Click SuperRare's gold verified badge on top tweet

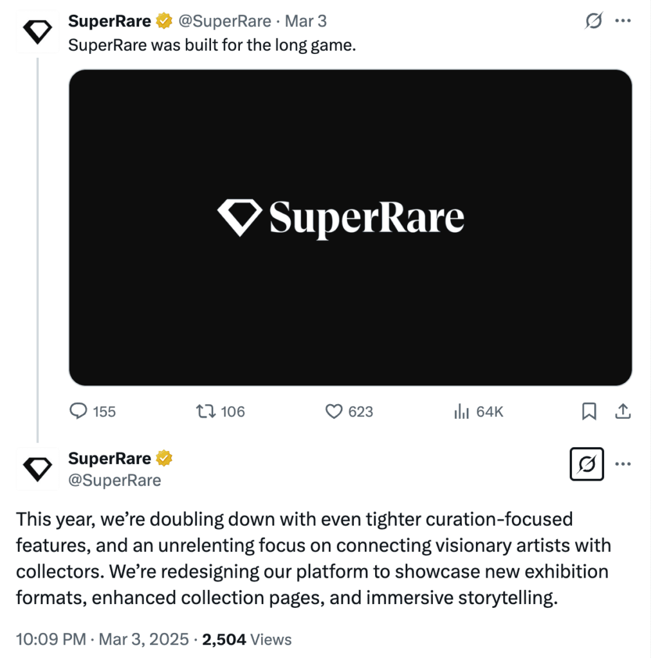163,20
